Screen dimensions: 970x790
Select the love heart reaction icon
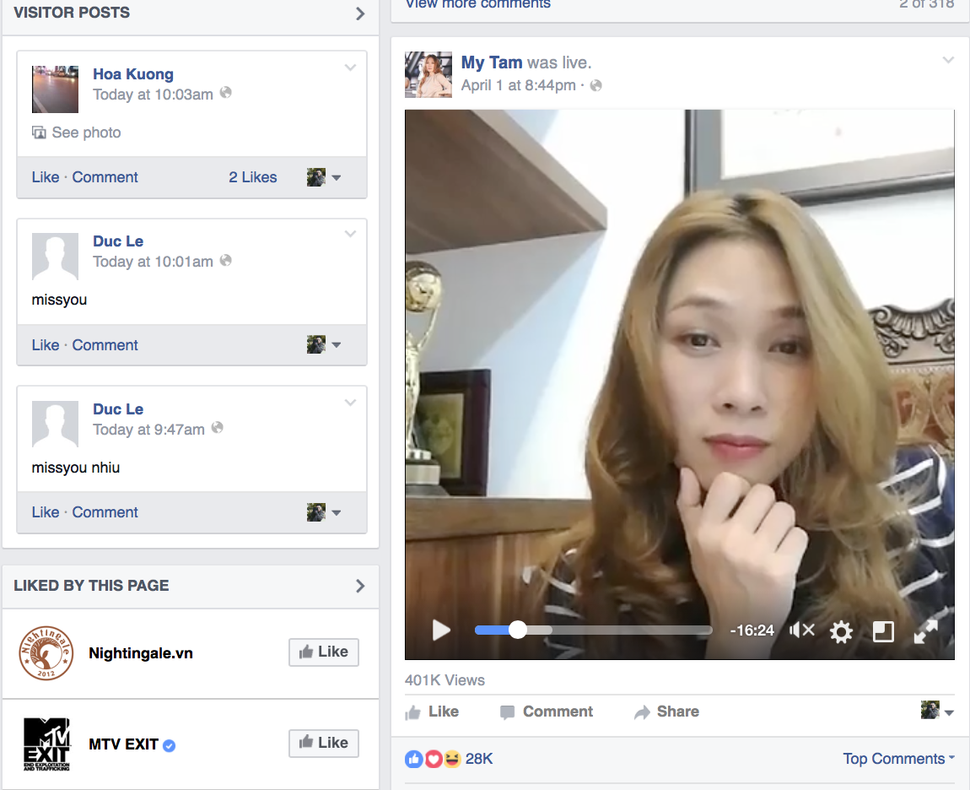click(x=433, y=759)
